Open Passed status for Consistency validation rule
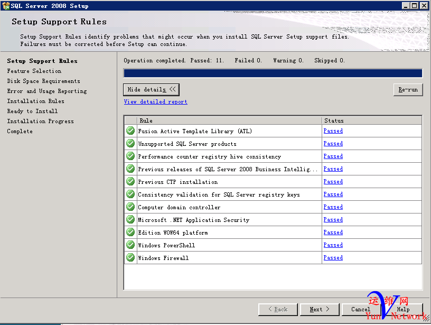The height and width of the screenshot is (325, 431). coord(333,194)
